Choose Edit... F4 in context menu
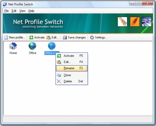This screenshot has width=156, height=126. click(72, 62)
